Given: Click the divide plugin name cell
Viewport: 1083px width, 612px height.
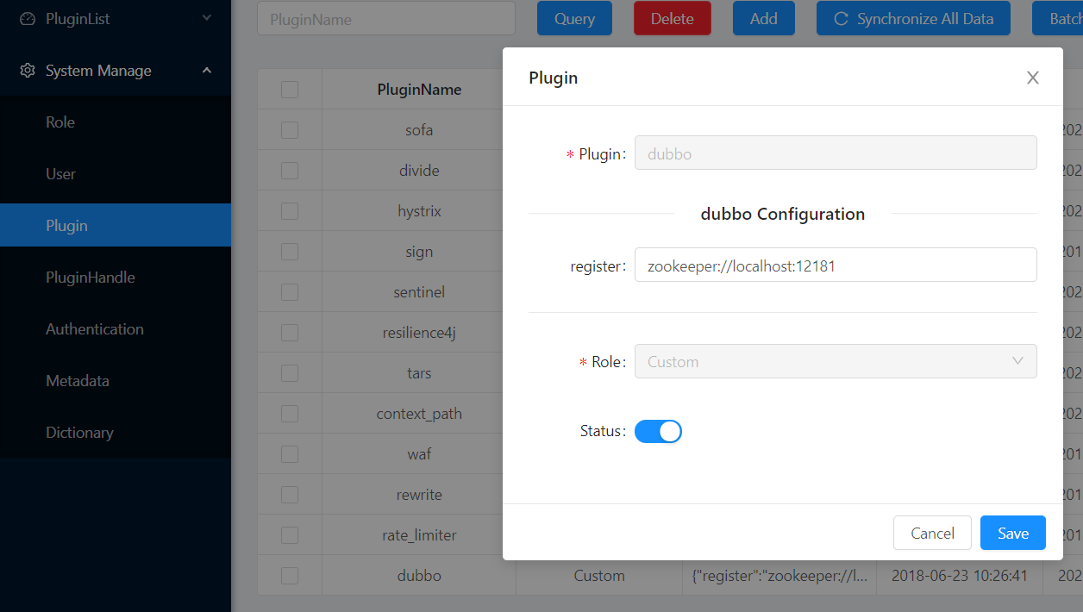Looking at the screenshot, I should pyautogui.click(x=419, y=171).
